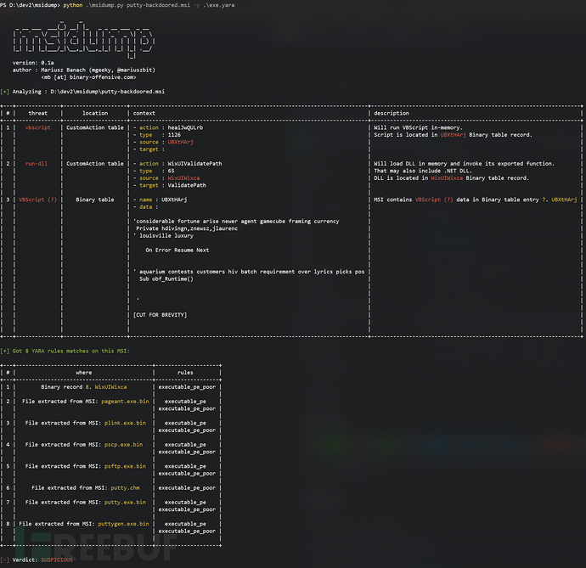Click source value 'UBXtHArj' in row 1 context
586x568 pixels.
(181, 142)
